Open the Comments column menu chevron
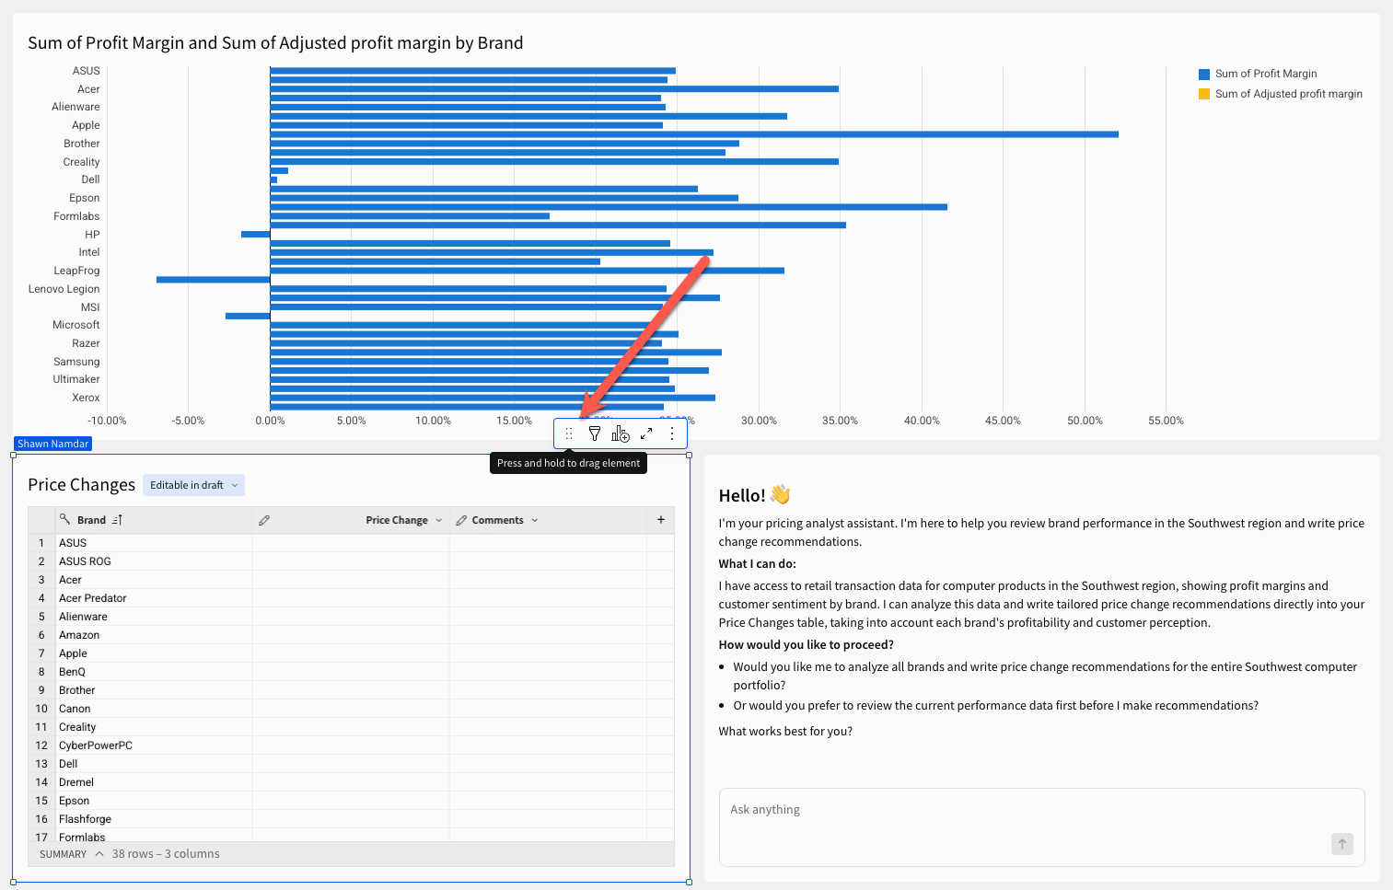The image size is (1393, 890). click(535, 520)
